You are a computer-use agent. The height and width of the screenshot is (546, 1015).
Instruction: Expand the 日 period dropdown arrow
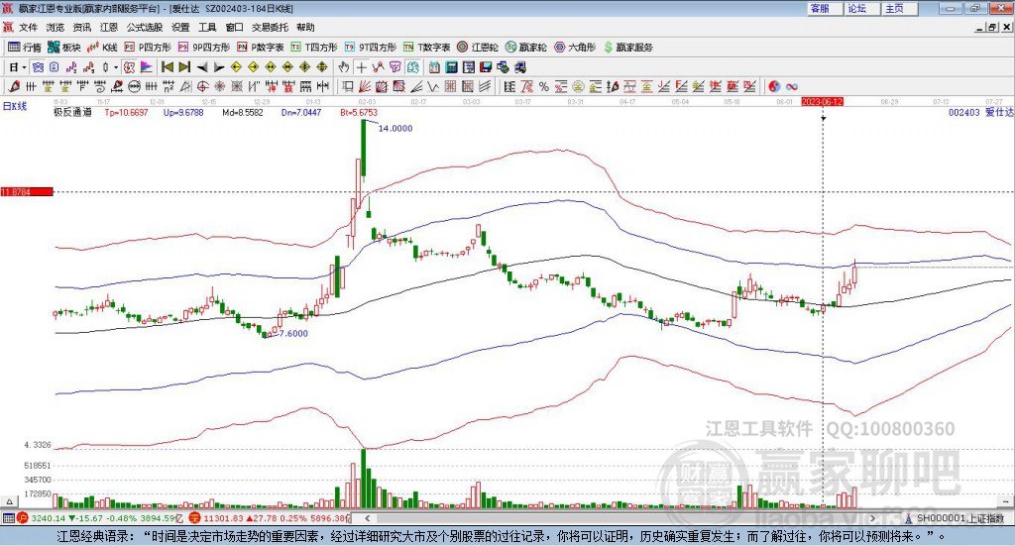(x=24, y=67)
